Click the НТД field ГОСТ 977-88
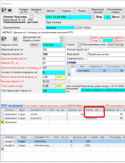The width and height of the screenshot is (125, 163). pos(116,45)
